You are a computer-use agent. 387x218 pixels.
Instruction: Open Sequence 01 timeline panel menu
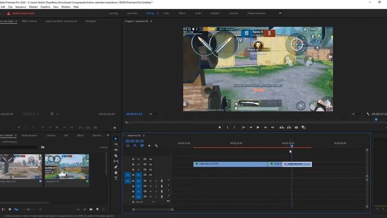pyautogui.click(x=144, y=136)
